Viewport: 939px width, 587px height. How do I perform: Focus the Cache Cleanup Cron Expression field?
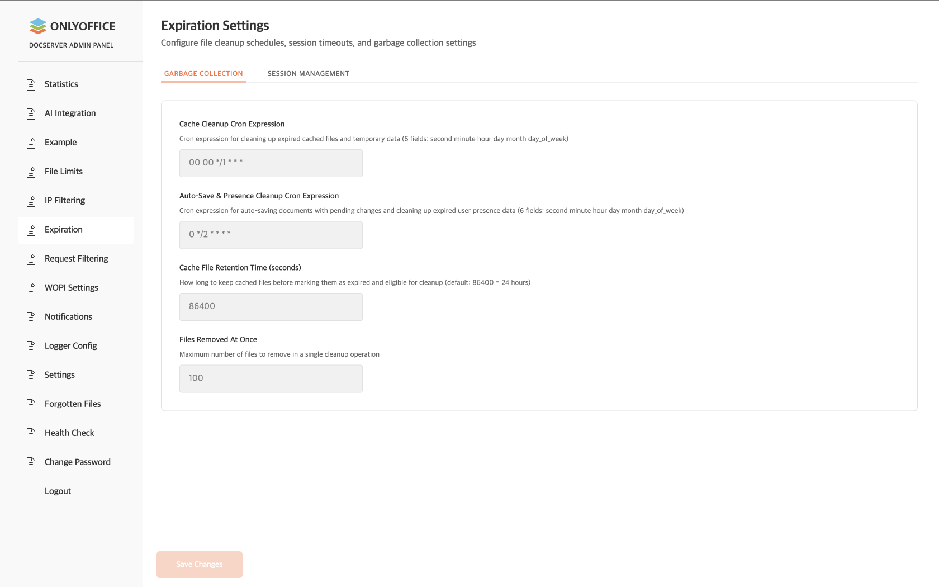pyautogui.click(x=271, y=163)
